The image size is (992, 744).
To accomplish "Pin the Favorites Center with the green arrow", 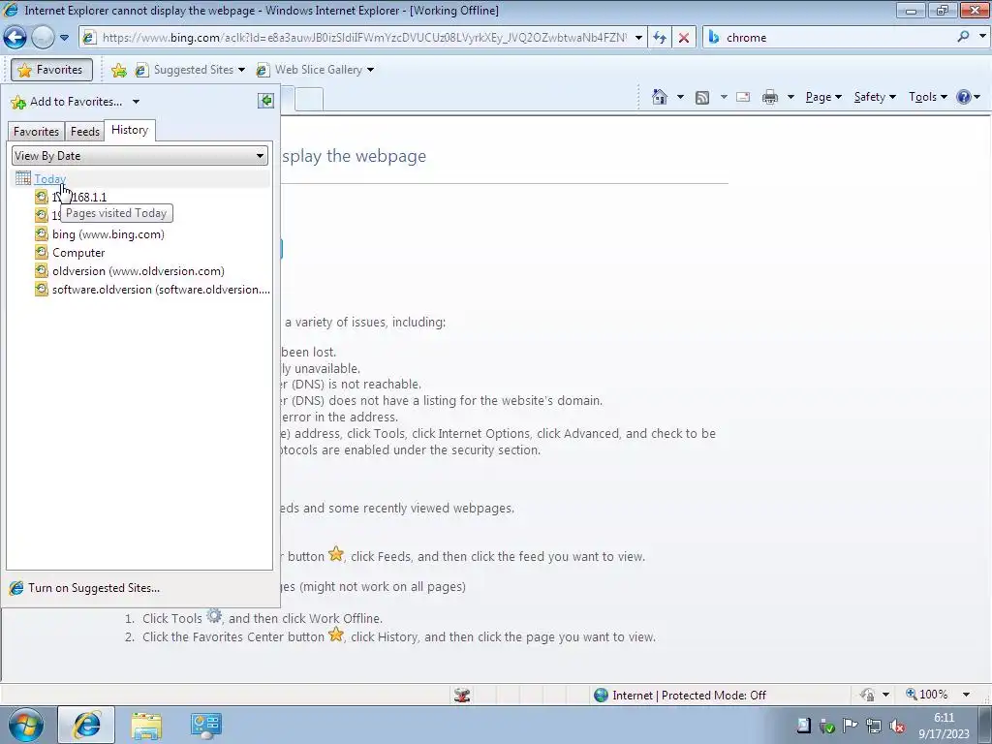I will pos(265,101).
